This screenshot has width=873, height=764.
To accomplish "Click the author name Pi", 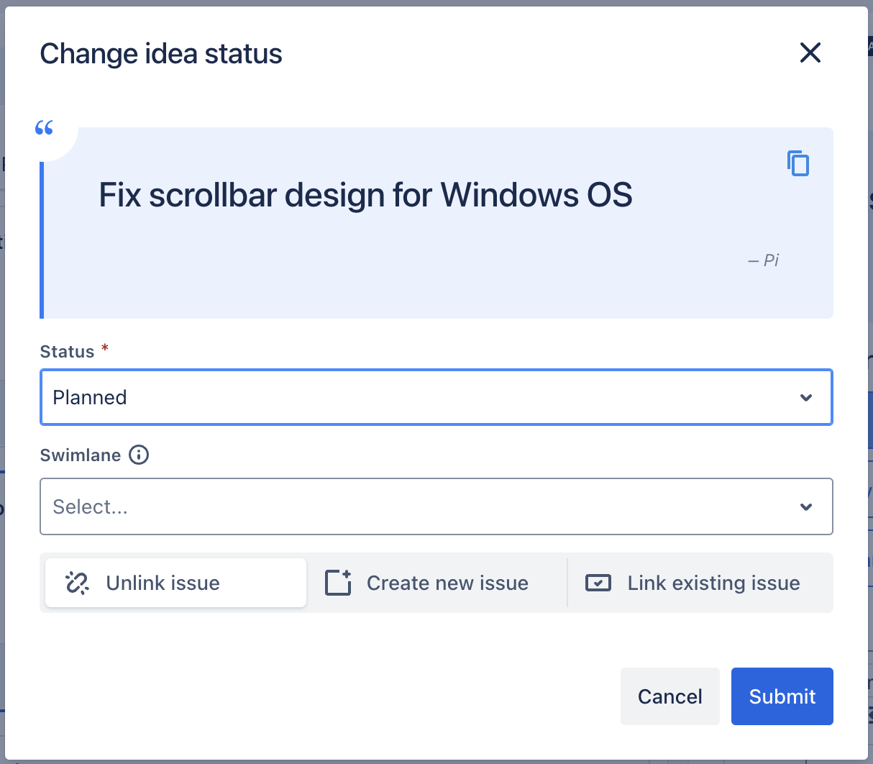I will point(770,260).
